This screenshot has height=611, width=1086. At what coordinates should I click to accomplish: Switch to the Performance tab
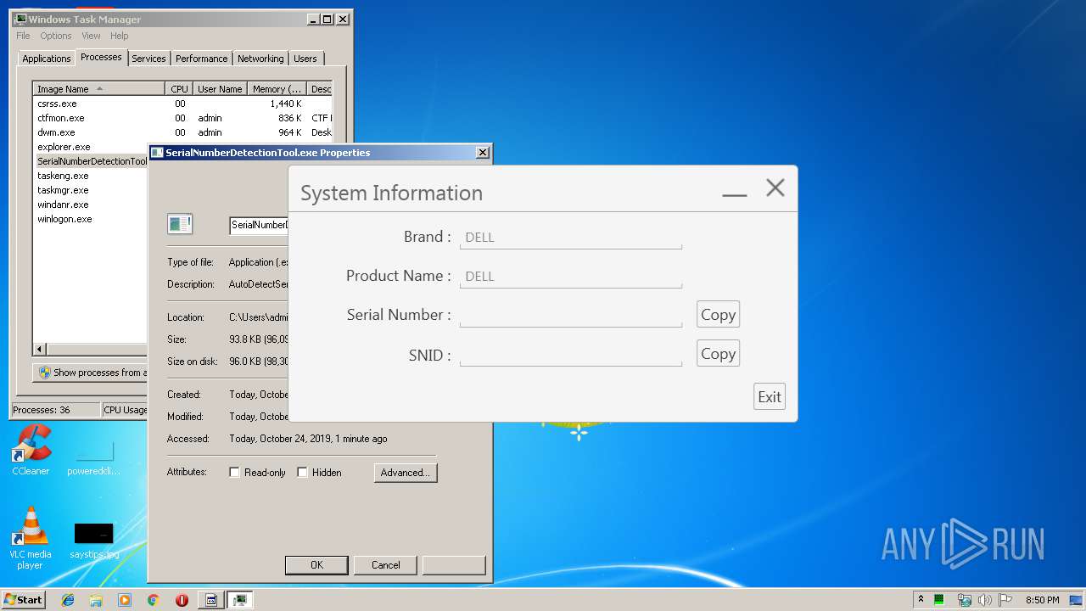(x=202, y=59)
